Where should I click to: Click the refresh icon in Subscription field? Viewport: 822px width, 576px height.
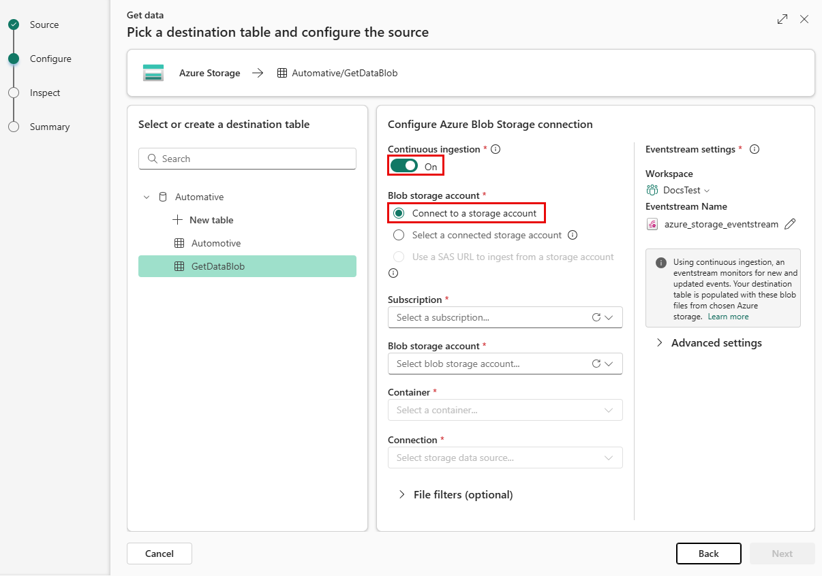pos(596,317)
